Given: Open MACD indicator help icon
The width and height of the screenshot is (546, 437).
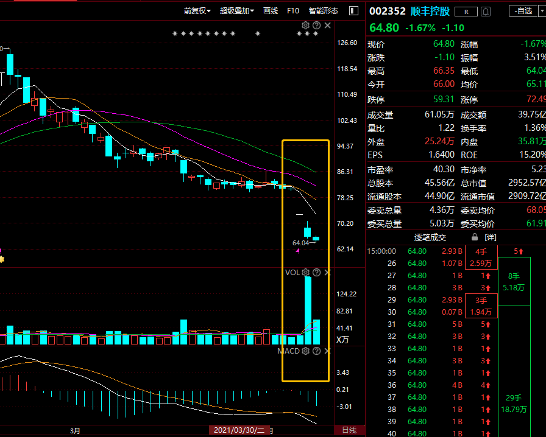Looking at the screenshot, I should pyautogui.click(x=316, y=351).
